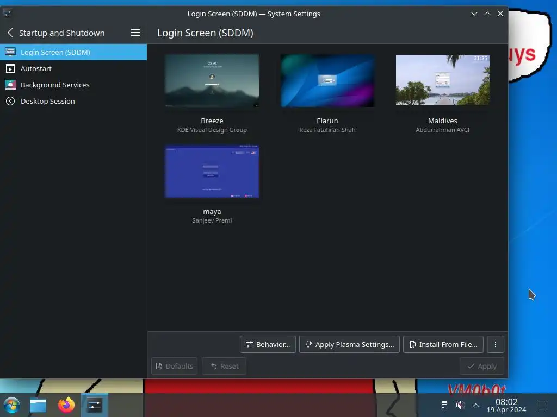Click the Login Screen monitor icon in sidebar

[10, 52]
